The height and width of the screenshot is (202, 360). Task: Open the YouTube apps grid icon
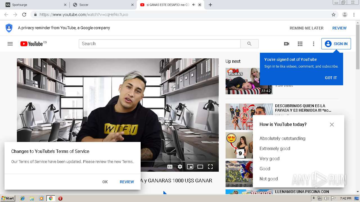(300, 44)
